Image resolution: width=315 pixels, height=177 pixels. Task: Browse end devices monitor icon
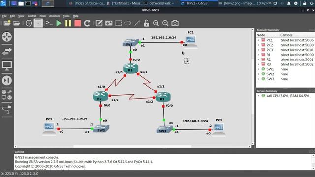coord(7,65)
